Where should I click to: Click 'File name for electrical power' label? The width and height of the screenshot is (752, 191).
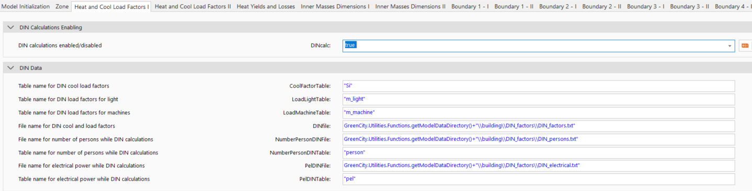point(82,165)
